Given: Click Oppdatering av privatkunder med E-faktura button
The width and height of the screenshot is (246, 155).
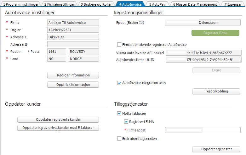Looking at the screenshot, I should 58,128.
